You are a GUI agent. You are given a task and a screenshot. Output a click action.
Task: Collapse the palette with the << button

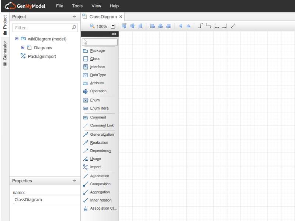(x=113, y=34)
